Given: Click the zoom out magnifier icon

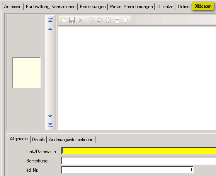Looking at the screenshot, I should 100,20.
